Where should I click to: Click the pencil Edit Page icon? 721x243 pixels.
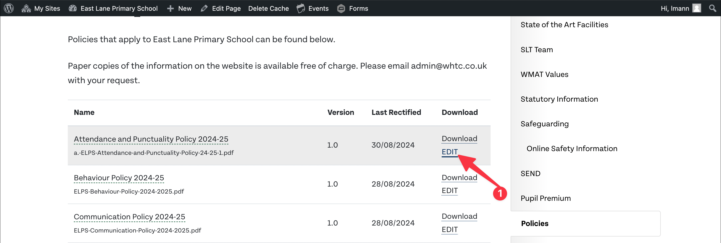(204, 9)
